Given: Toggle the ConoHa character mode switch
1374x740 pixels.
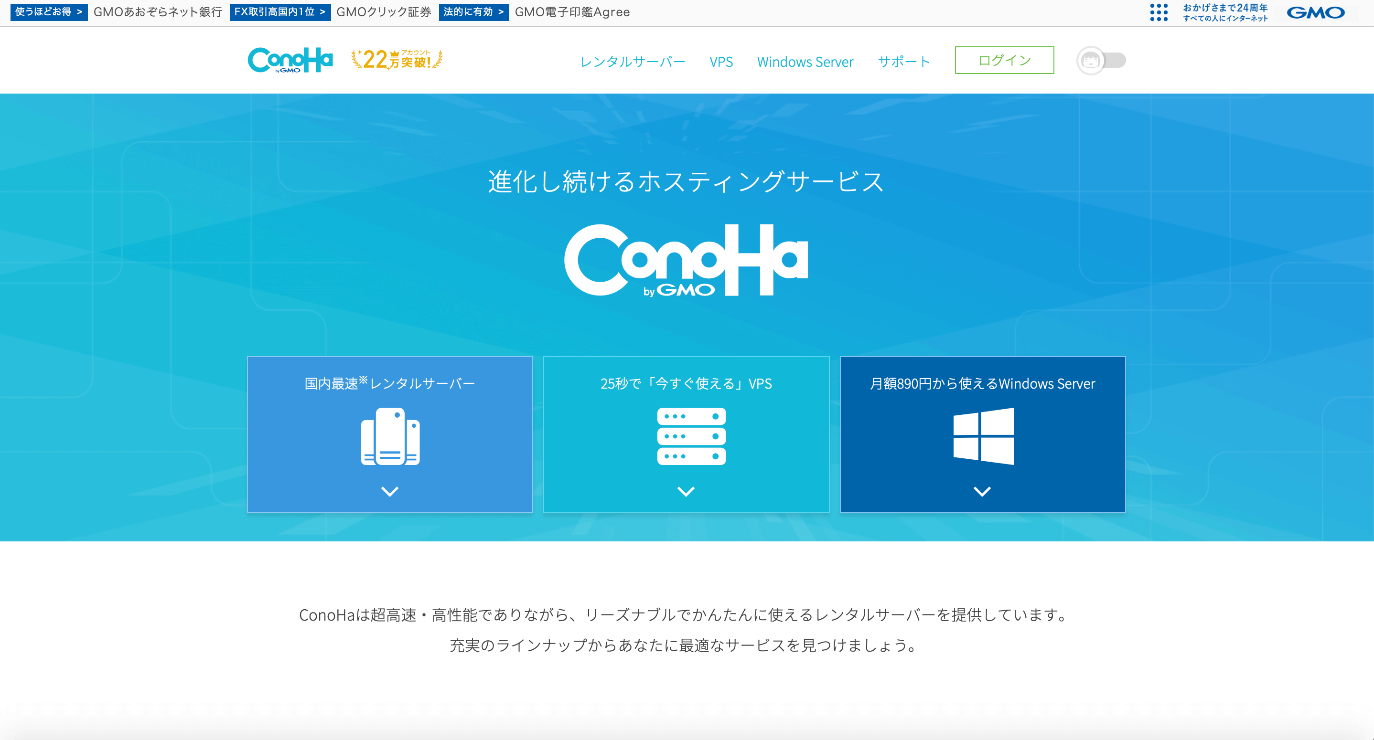Looking at the screenshot, I should pyautogui.click(x=1101, y=61).
